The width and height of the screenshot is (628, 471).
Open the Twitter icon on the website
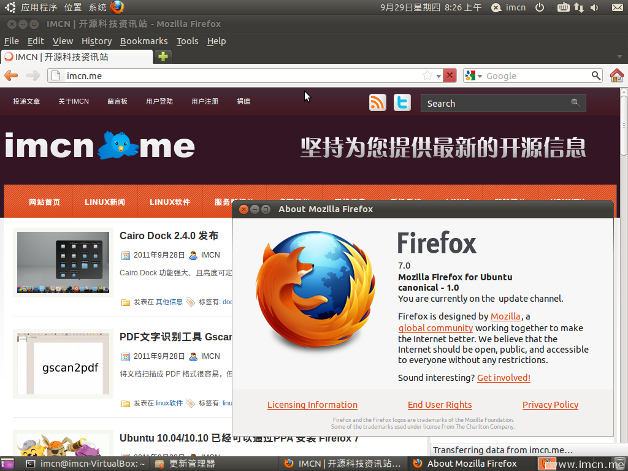click(402, 102)
